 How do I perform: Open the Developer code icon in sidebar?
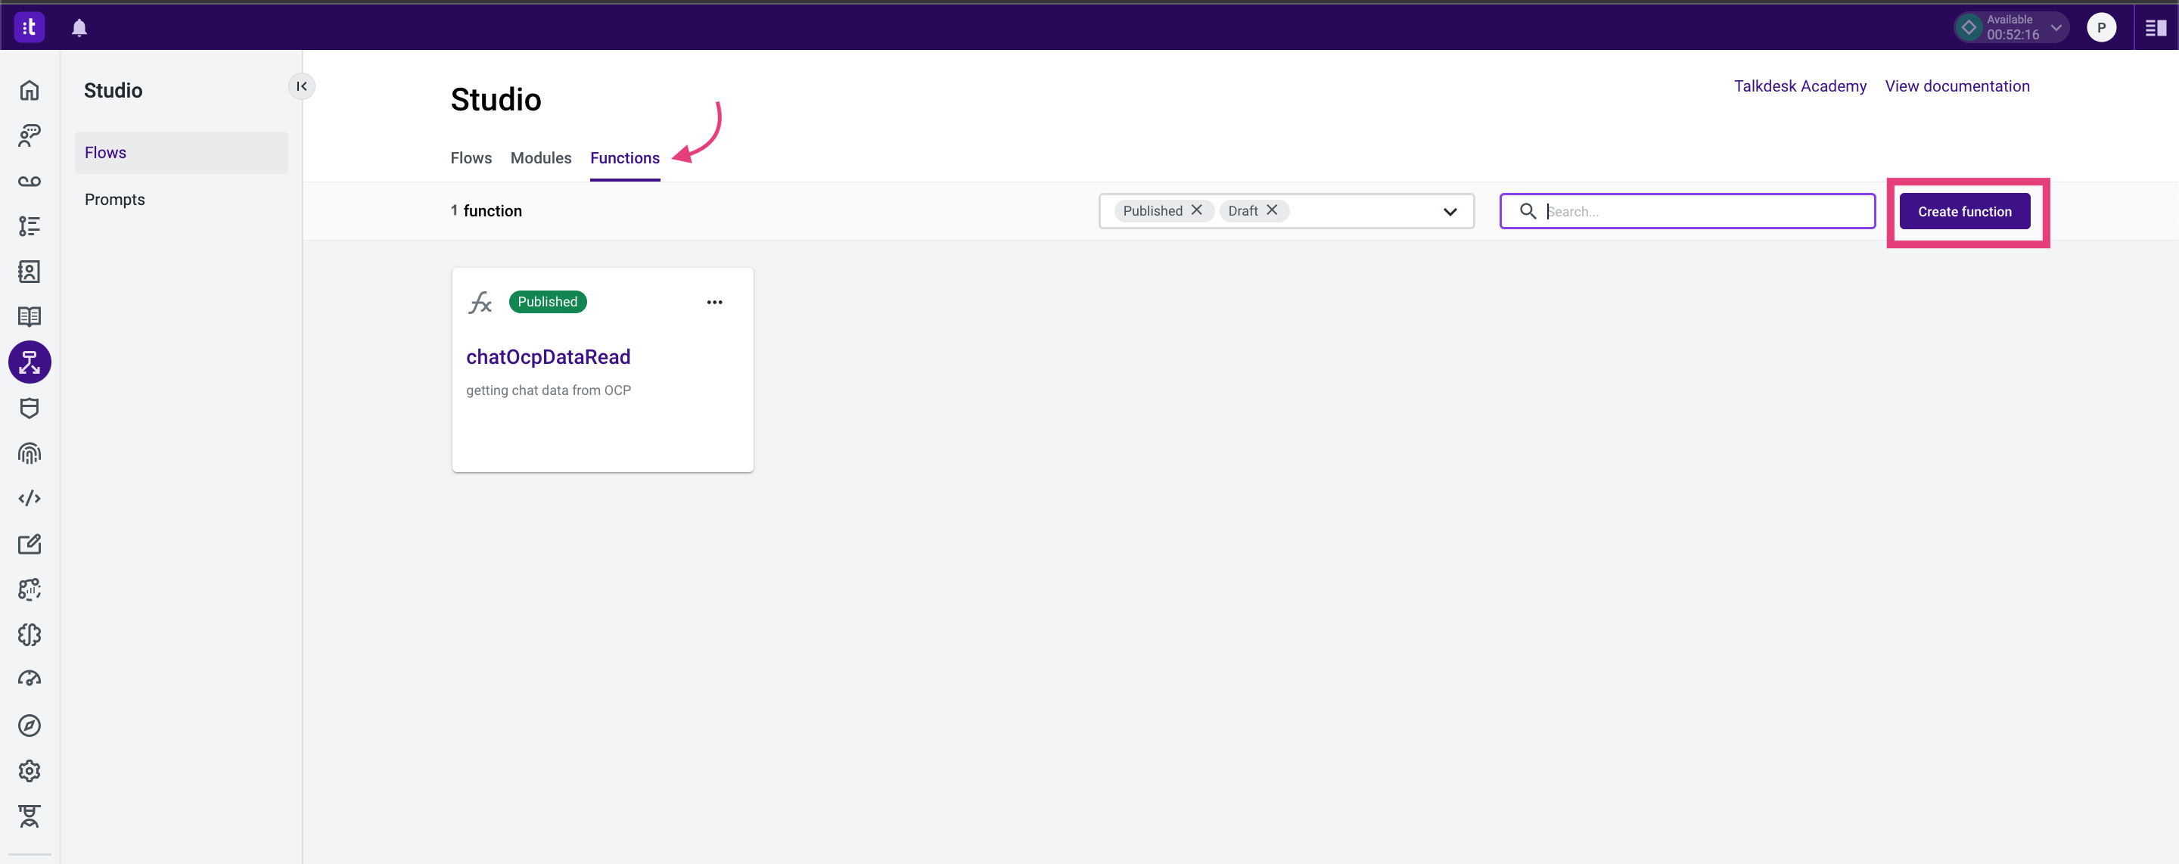coord(29,498)
